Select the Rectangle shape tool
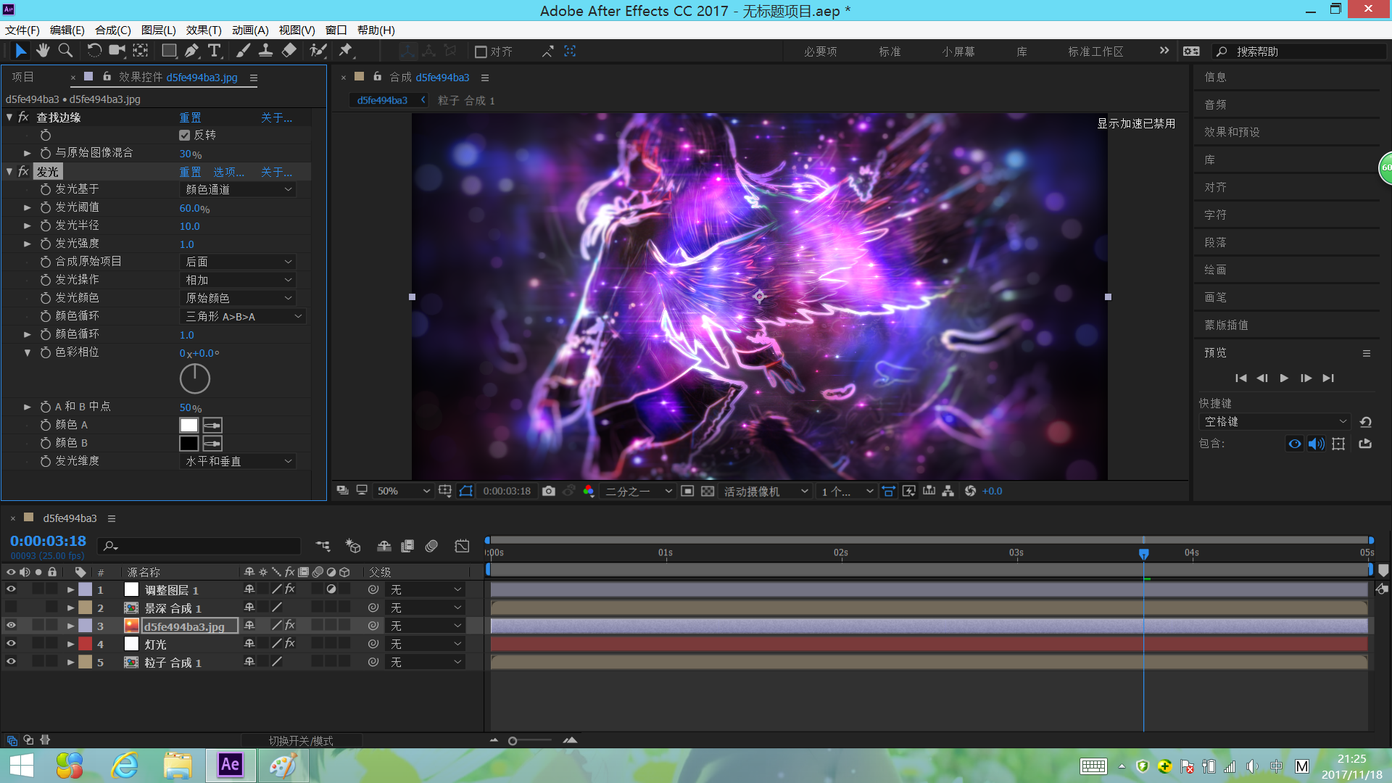1392x783 pixels. point(169,51)
